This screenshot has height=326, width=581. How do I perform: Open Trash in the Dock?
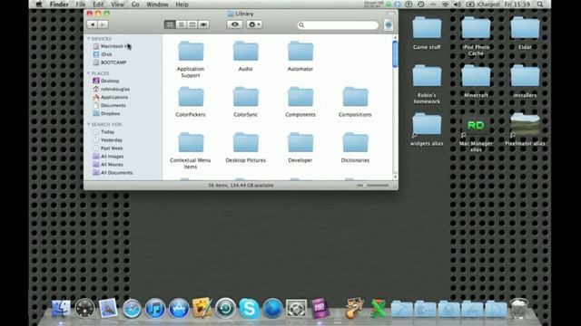coord(518,308)
